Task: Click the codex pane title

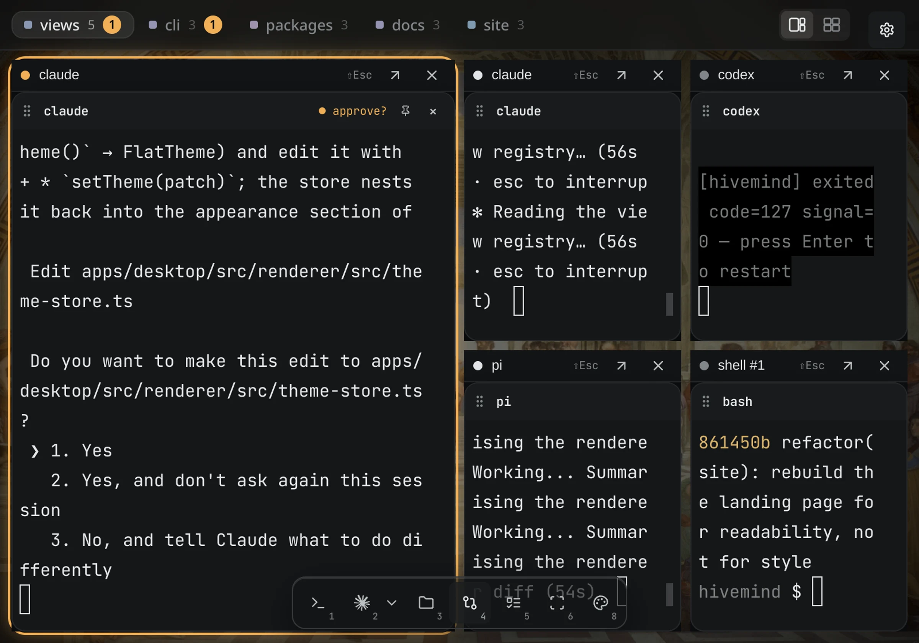Action: pos(736,75)
